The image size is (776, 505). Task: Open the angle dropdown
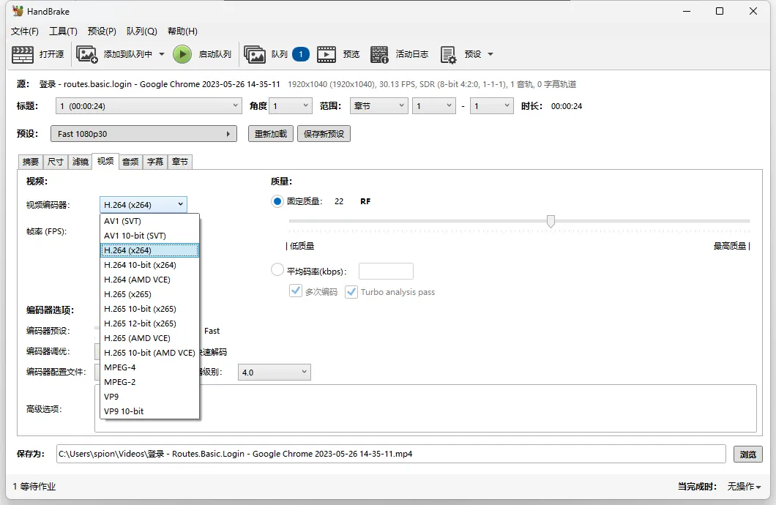pyautogui.click(x=291, y=106)
